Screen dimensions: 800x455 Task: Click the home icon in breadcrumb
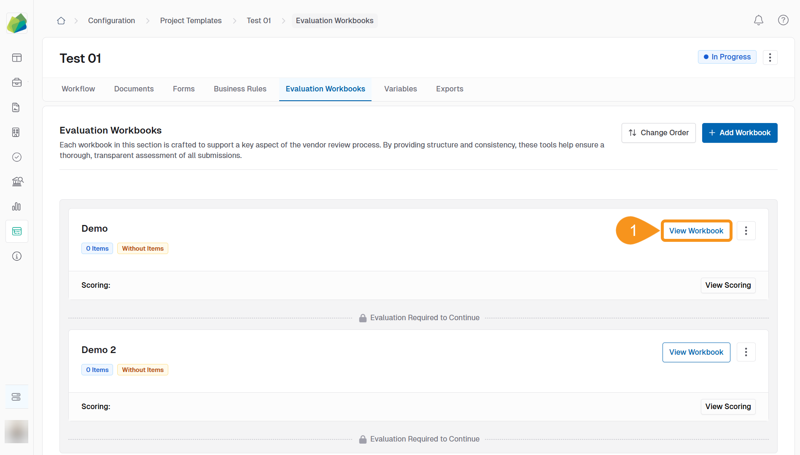tap(61, 21)
